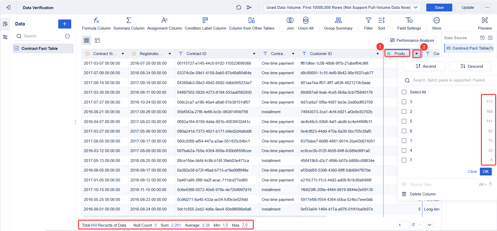Open Field Settings

point(409,24)
